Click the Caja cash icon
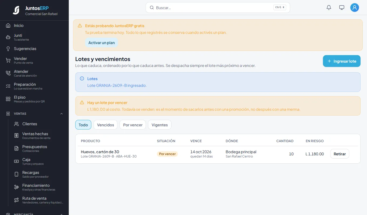Image resolution: width=367 pixels, height=215 pixels. [x=16, y=162]
